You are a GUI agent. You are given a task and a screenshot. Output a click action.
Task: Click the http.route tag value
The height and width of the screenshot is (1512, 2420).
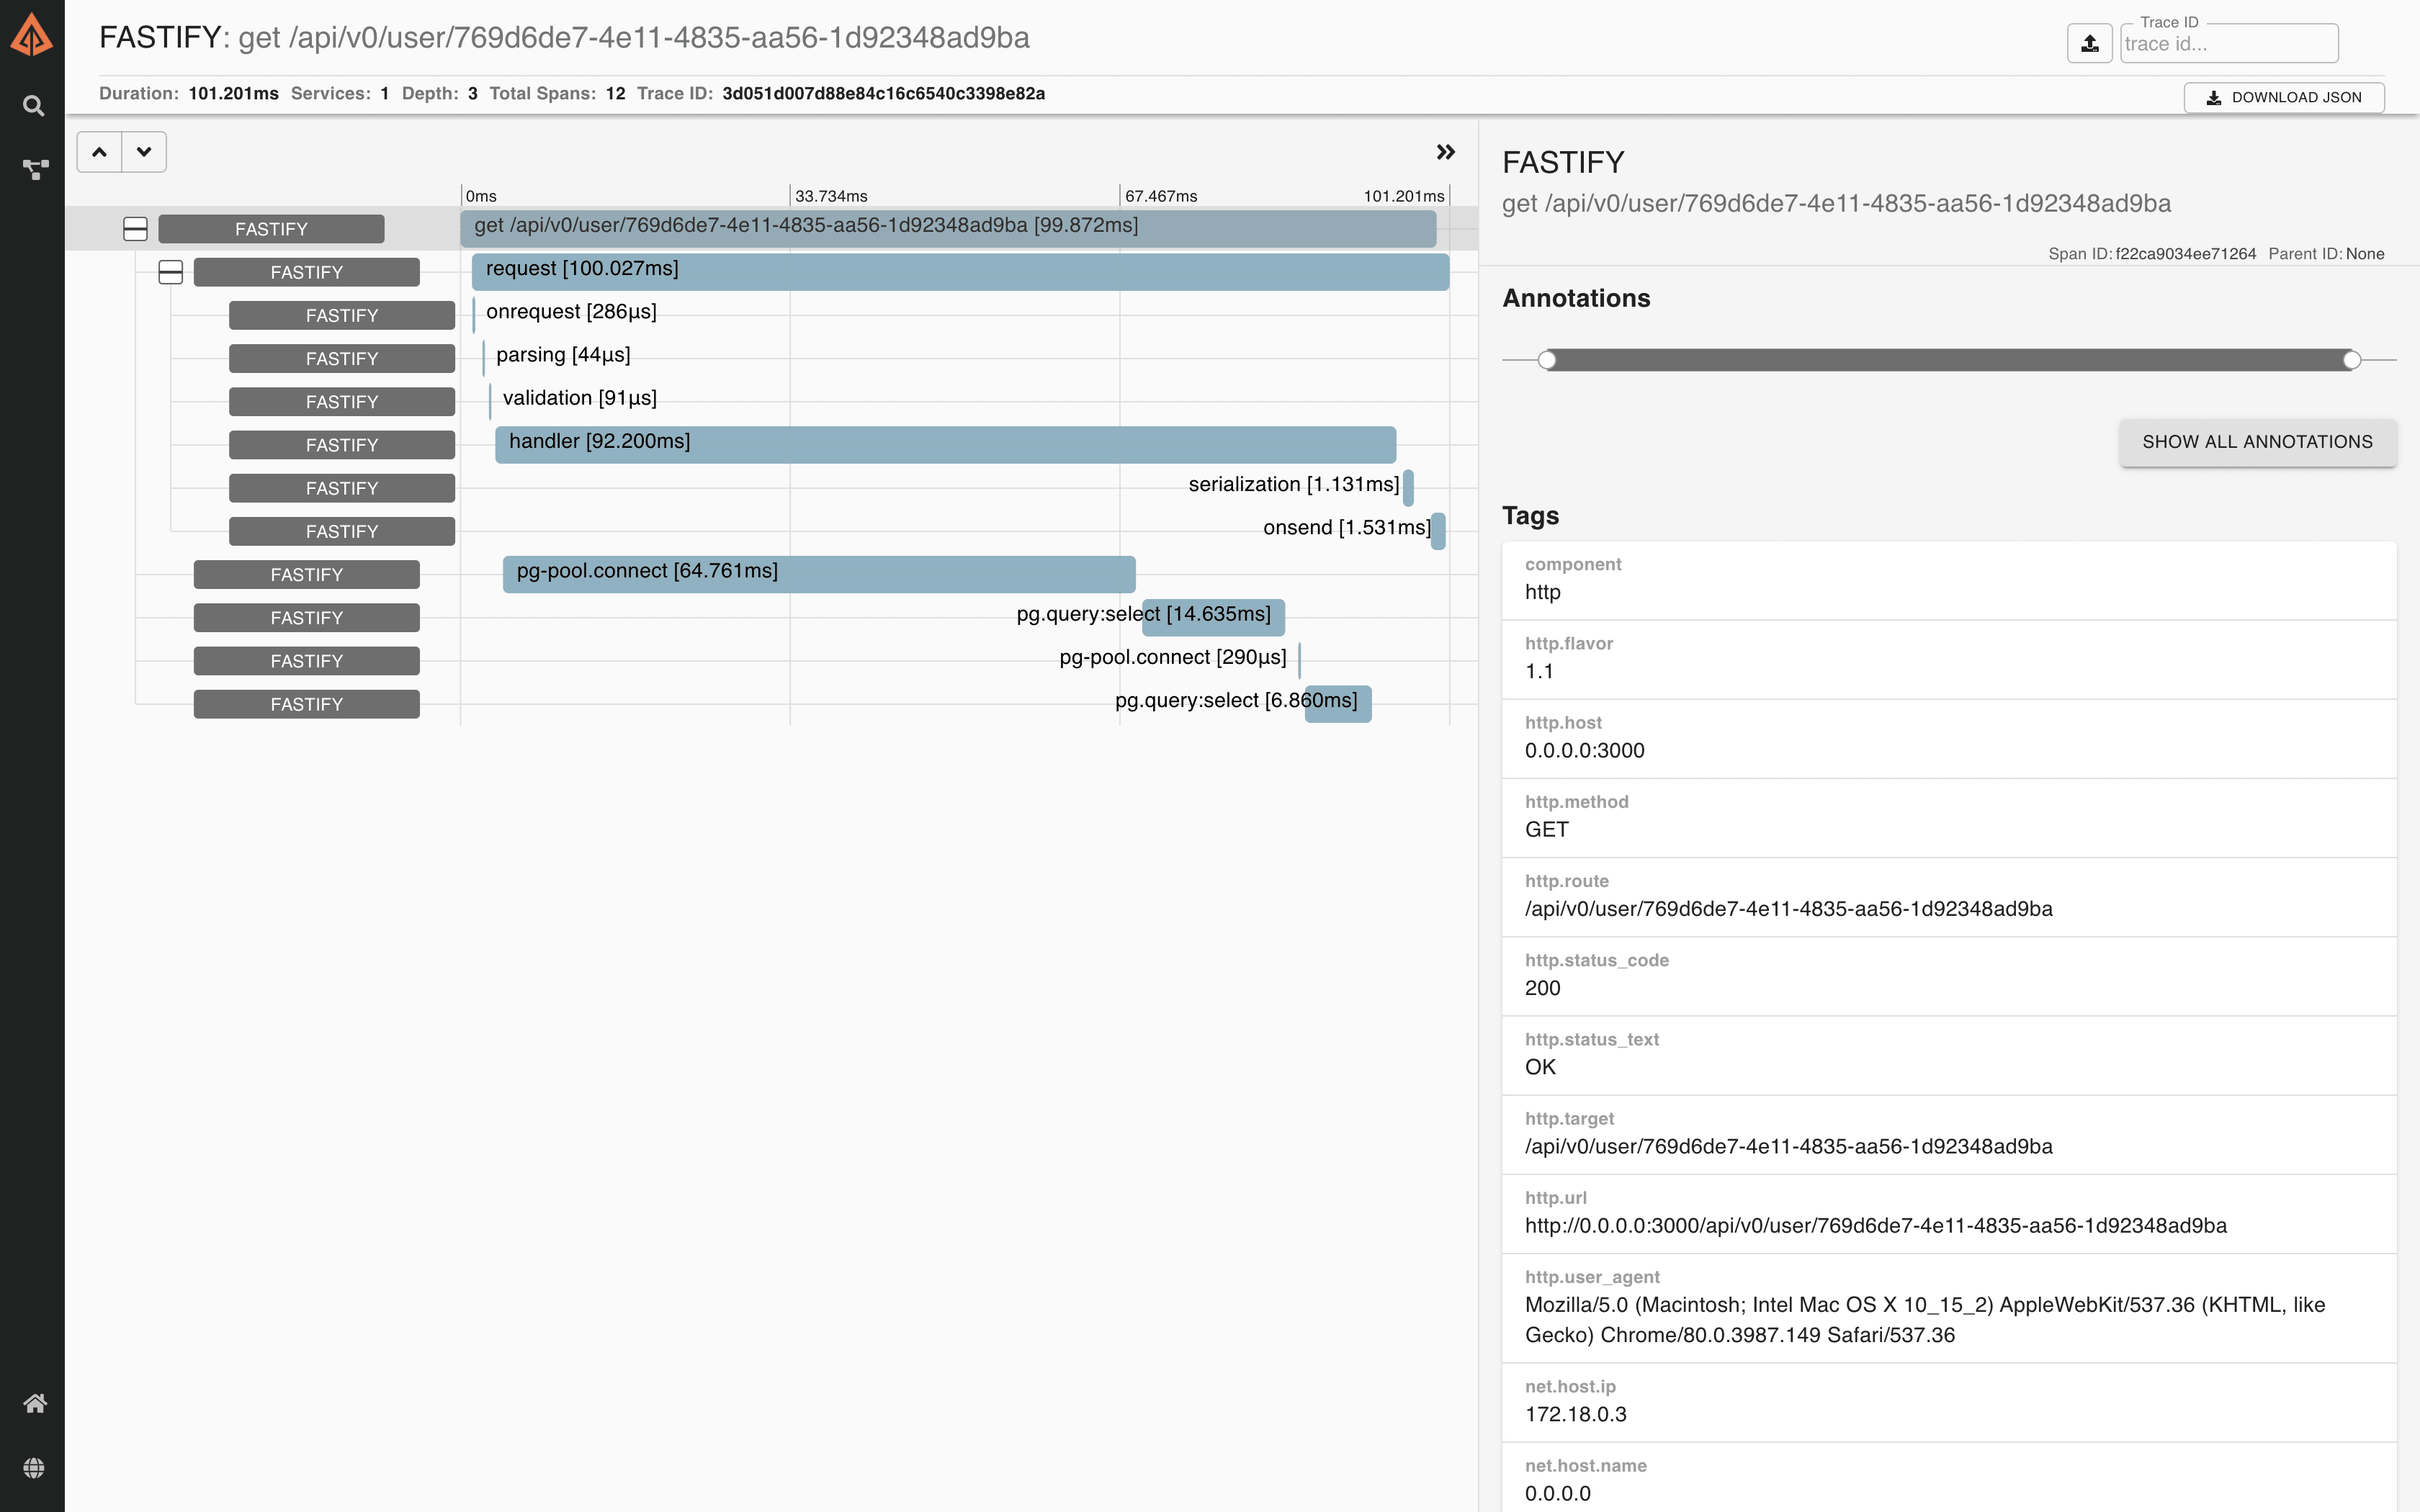coord(1788,909)
